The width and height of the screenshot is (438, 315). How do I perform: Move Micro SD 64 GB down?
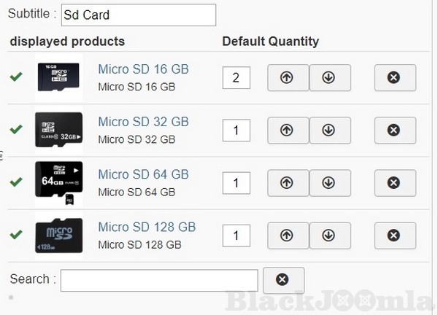tap(330, 183)
